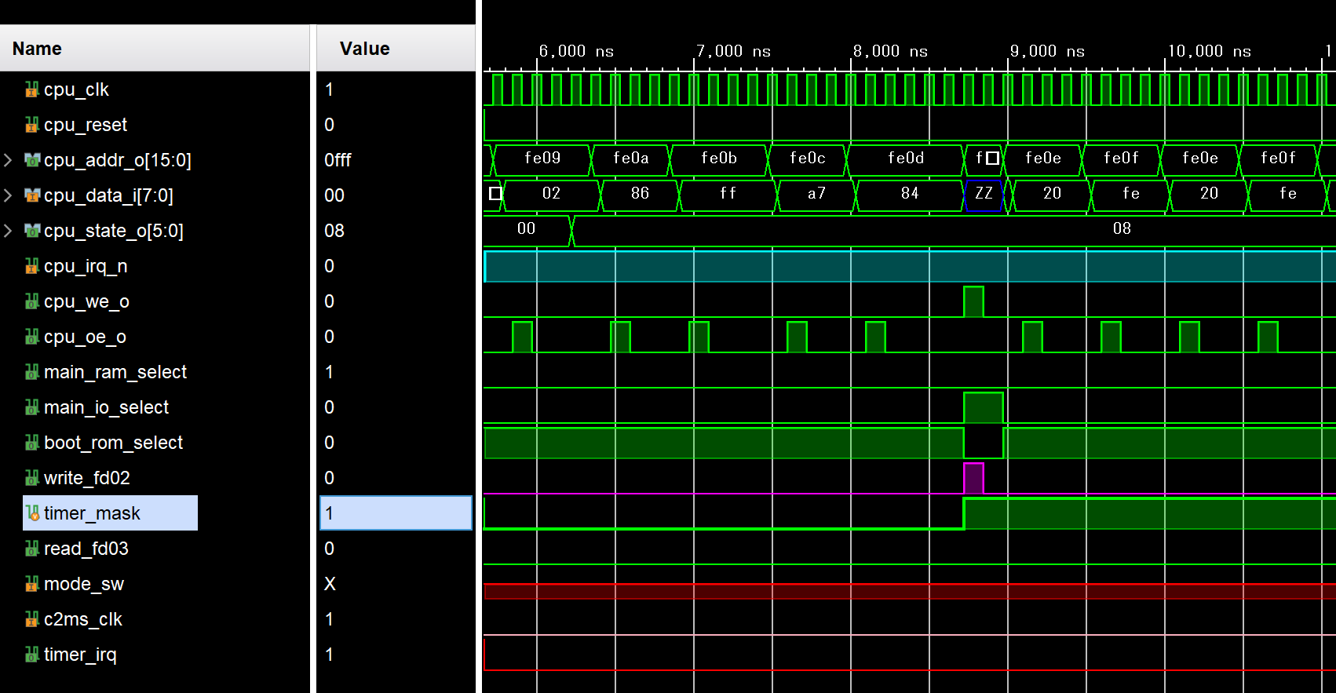Click the timer_mask signal icon
1336x693 pixels.
coord(32,513)
